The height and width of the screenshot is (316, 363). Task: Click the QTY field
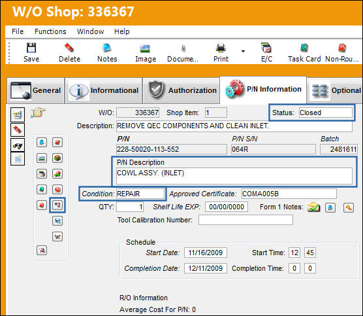click(x=130, y=207)
